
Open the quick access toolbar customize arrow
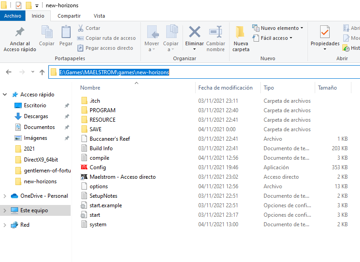click(x=37, y=6)
